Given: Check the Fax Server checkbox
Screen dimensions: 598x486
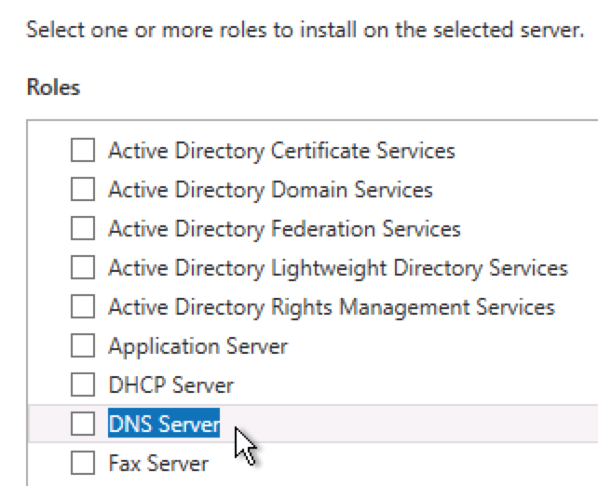Looking at the screenshot, I should 83,463.
